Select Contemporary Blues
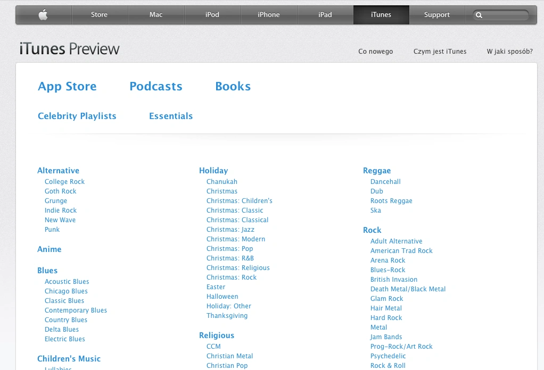Viewport: 544px width, 370px height. [x=76, y=310]
